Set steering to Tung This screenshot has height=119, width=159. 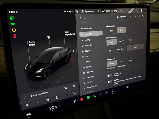(x=131, y=40)
